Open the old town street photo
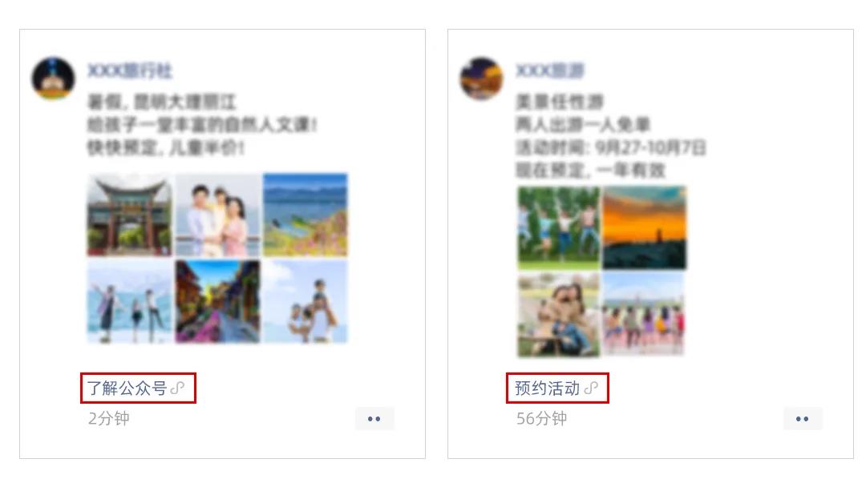 pos(217,302)
